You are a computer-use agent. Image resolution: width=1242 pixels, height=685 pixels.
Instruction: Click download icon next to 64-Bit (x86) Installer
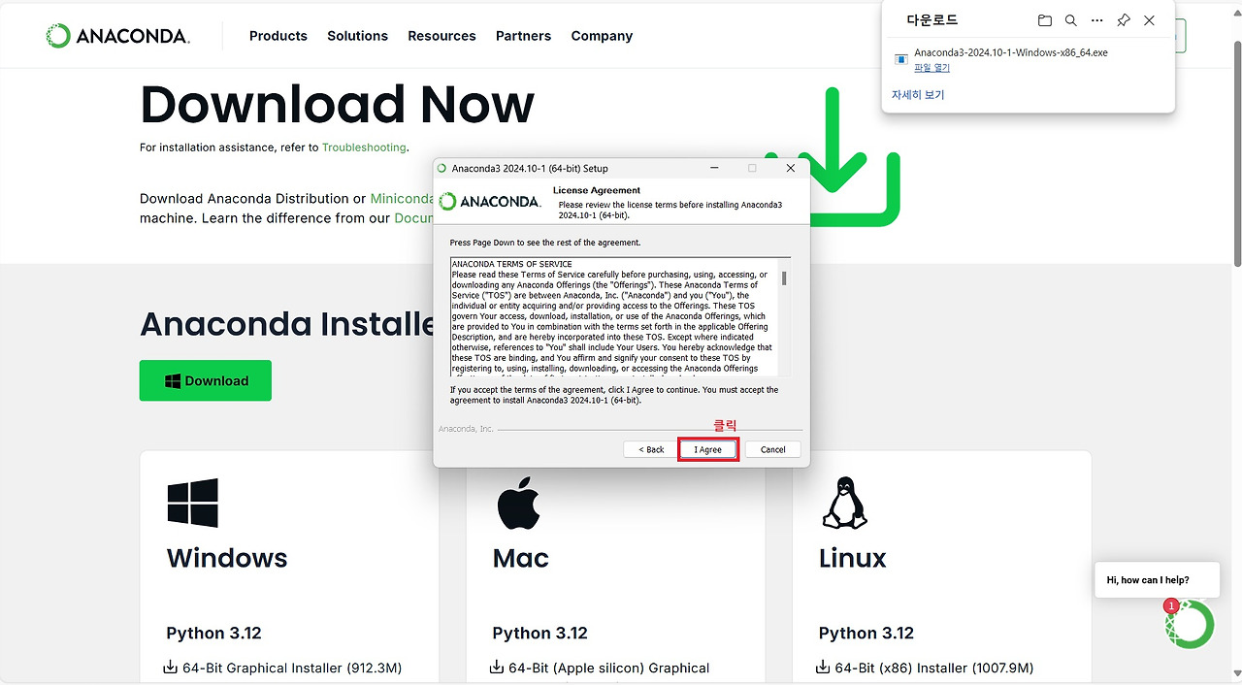[824, 668]
